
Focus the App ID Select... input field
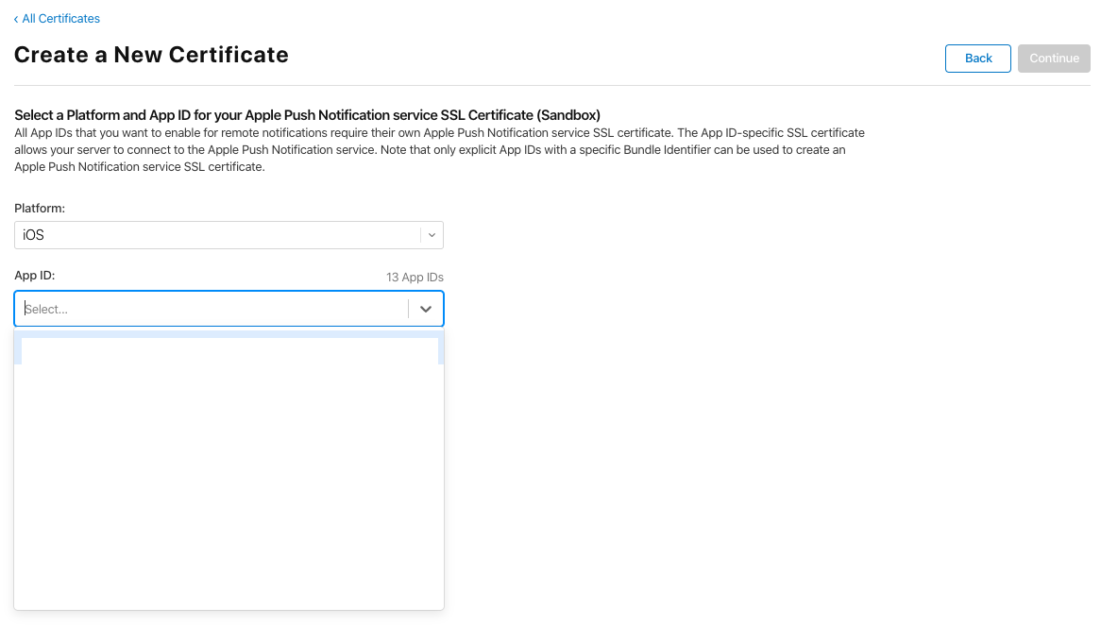click(212, 309)
